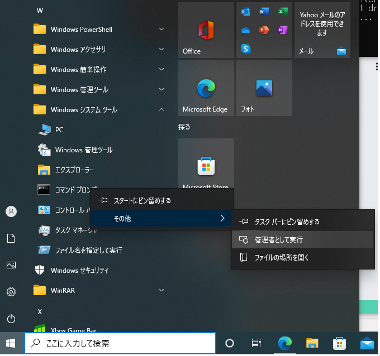This screenshot has height=356, width=380.
Task: Click the power icon in Start sidebar
Action: click(11, 319)
